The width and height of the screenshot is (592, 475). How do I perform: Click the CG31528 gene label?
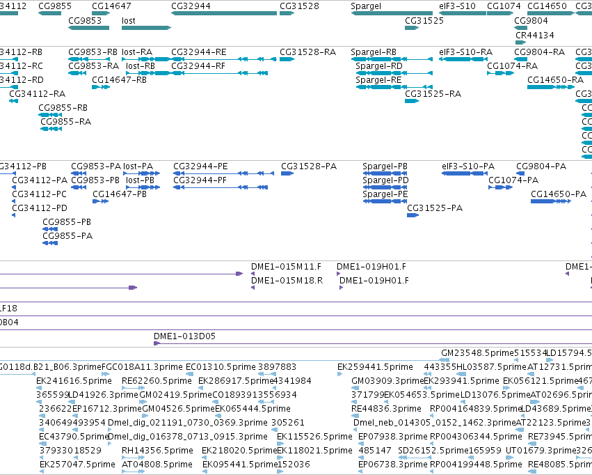tap(299, 6)
